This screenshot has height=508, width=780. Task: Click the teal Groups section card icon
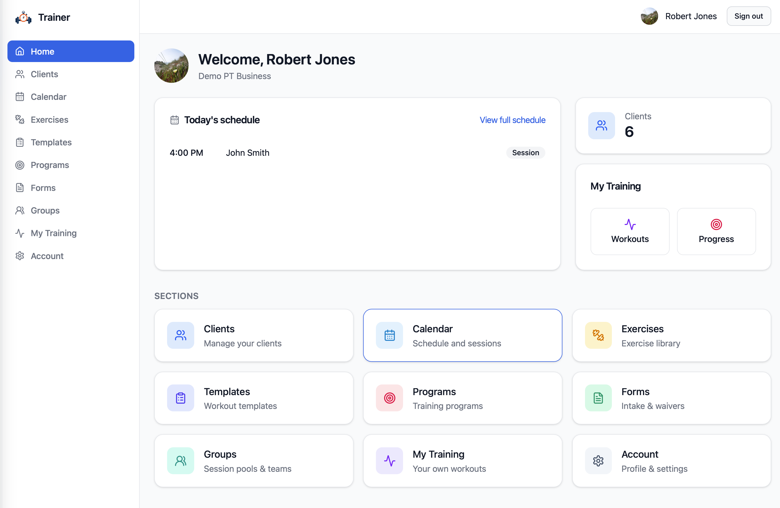coord(181,461)
